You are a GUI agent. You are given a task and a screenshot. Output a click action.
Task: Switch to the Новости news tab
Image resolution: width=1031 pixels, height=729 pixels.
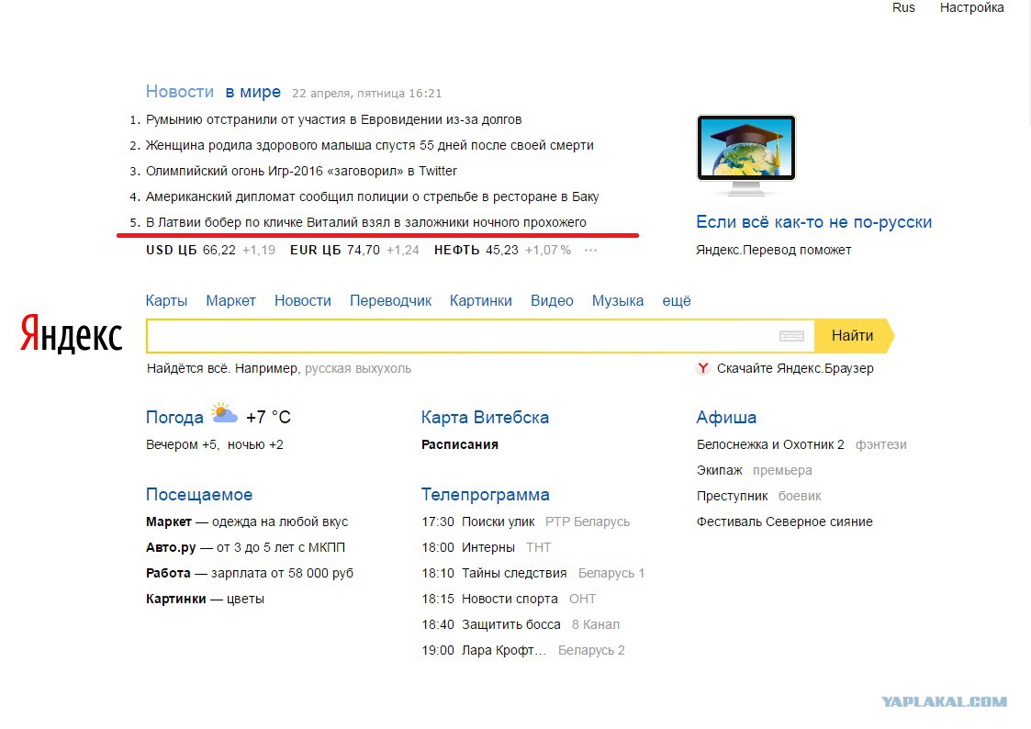click(x=180, y=92)
